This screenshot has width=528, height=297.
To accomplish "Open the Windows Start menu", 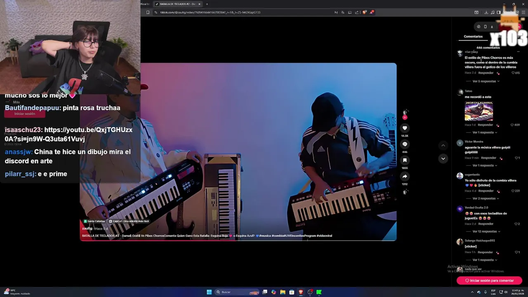I will click(209, 292).
